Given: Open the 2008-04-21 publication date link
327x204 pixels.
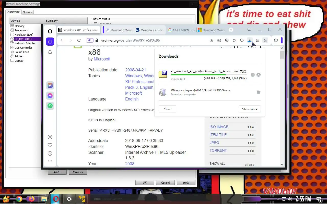Looking at the screenshot, I should pos(135,70).
